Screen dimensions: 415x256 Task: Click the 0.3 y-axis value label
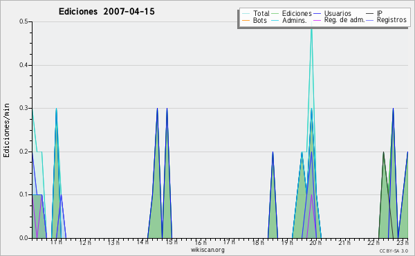(x=24, y=108)
